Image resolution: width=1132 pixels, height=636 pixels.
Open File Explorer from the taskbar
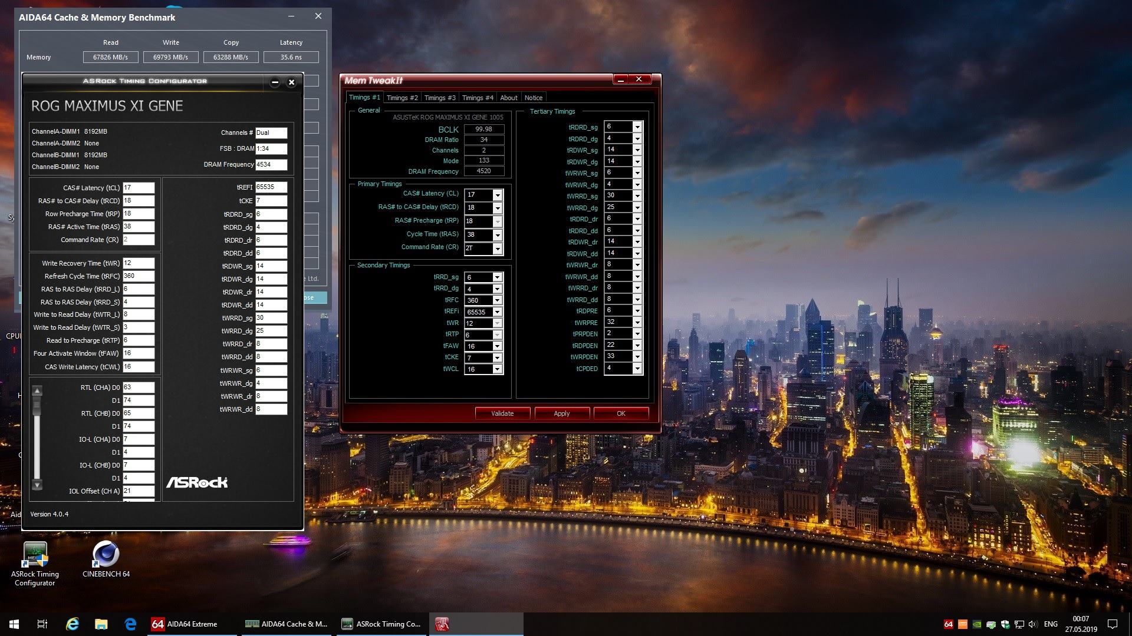(101, 624)
